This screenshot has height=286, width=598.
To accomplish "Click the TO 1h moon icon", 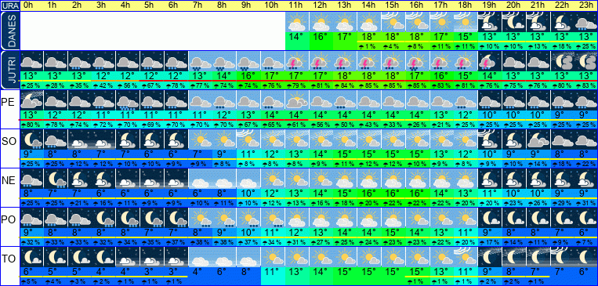I will point(56,257).
